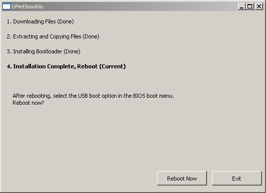Click the 'After rebooting' instruction message
Viewport: 266px width, 193px height.
93,96
